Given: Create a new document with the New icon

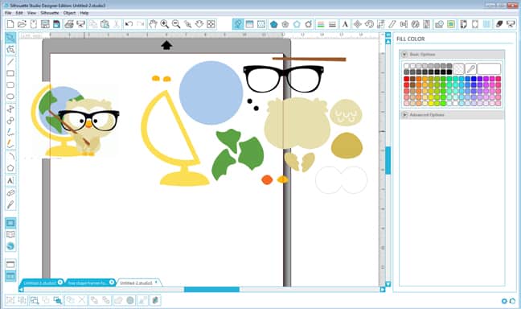Looking at the screenshot, I should coord(10,24).
